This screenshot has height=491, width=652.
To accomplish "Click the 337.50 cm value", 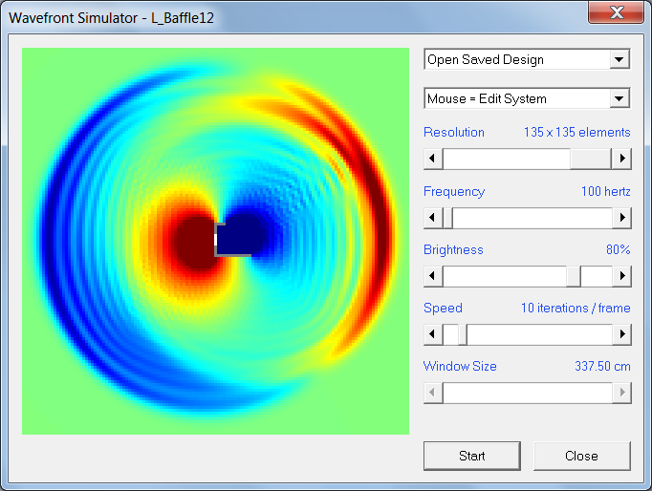I will coord(602,366).
